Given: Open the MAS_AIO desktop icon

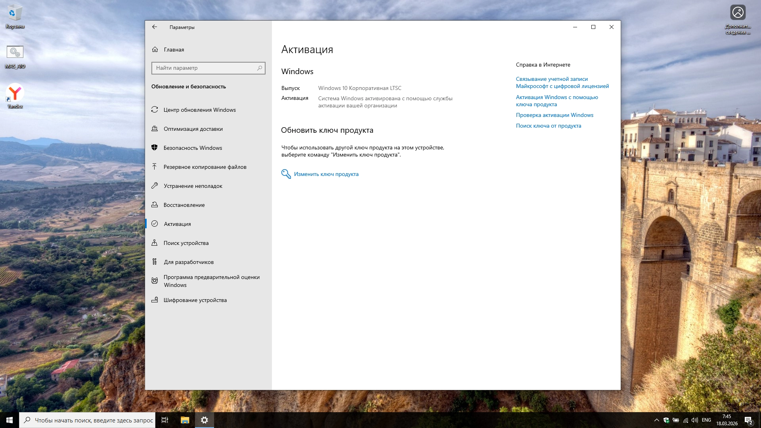Looking at the screenshot, I should (x=15, y=55).
